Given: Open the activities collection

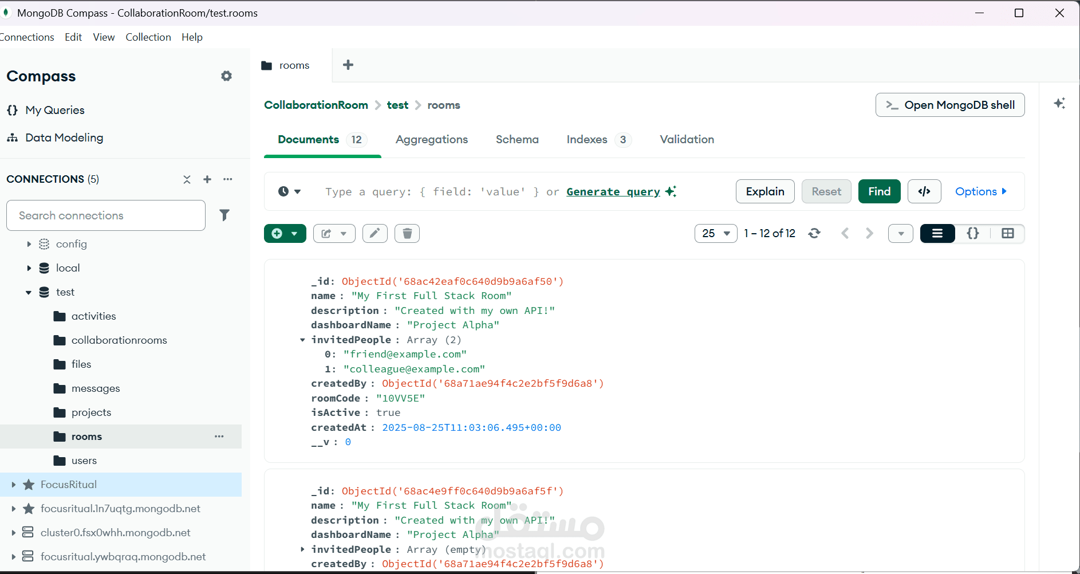Looking at the screenshot, I should (93, 316).
